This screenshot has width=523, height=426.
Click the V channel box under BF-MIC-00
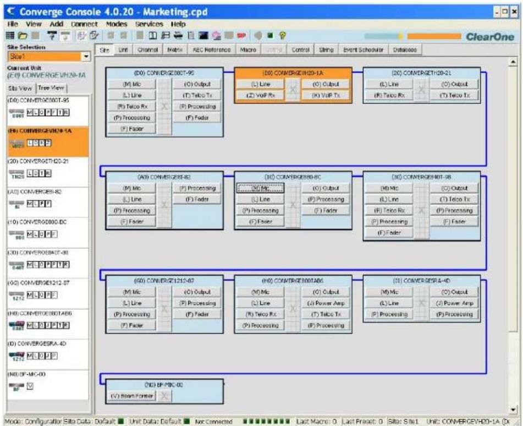coord(30,386)
